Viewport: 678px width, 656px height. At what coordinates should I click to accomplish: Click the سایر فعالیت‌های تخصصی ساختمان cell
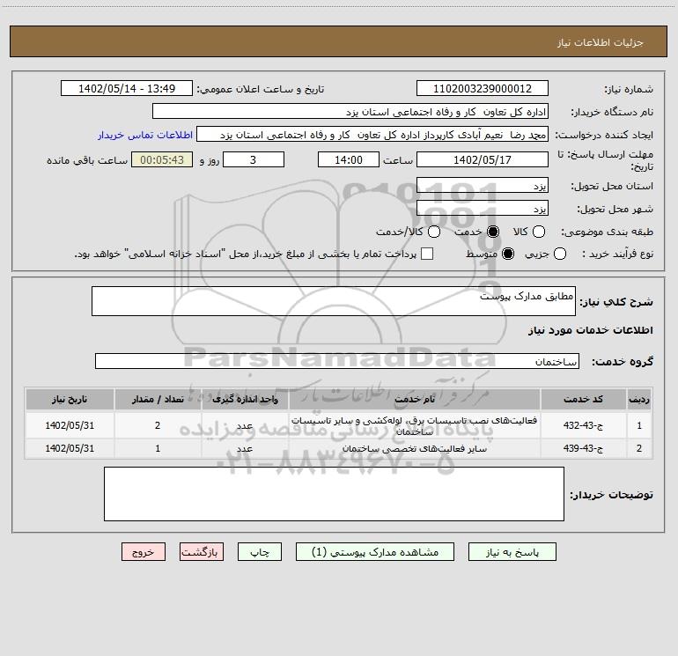414,448
